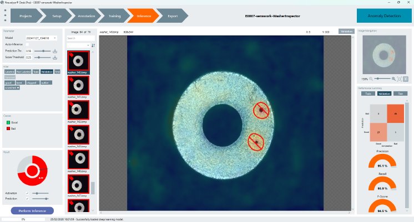Go to the Projects step

26,16
